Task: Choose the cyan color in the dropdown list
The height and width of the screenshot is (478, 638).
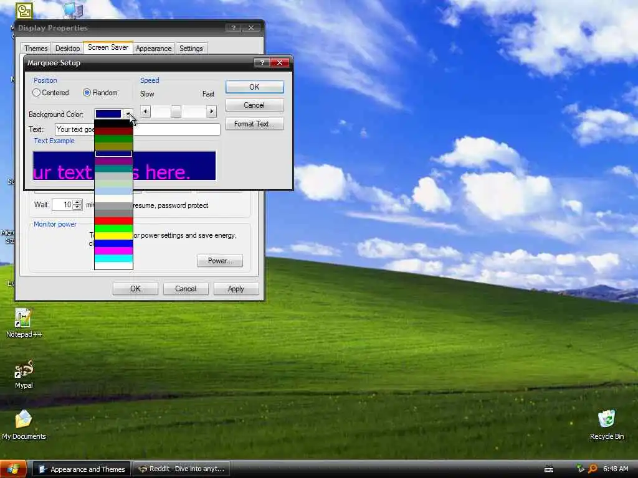Action: coord(113,258)
